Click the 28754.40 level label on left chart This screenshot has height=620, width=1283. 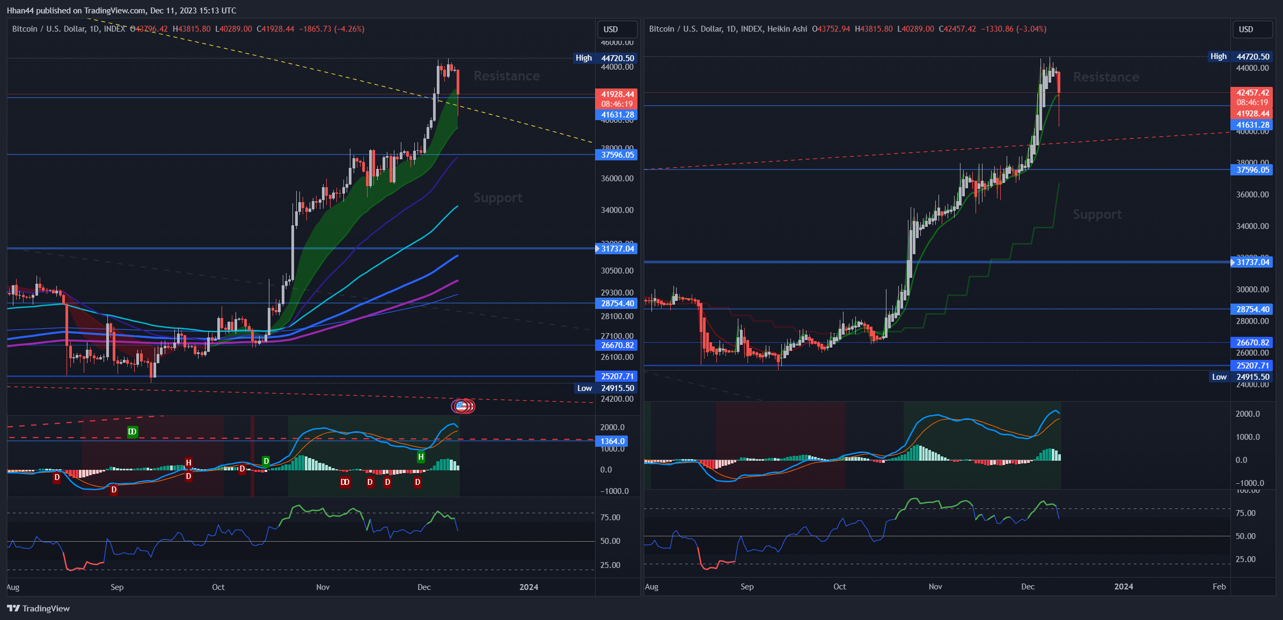pos(617,304)
